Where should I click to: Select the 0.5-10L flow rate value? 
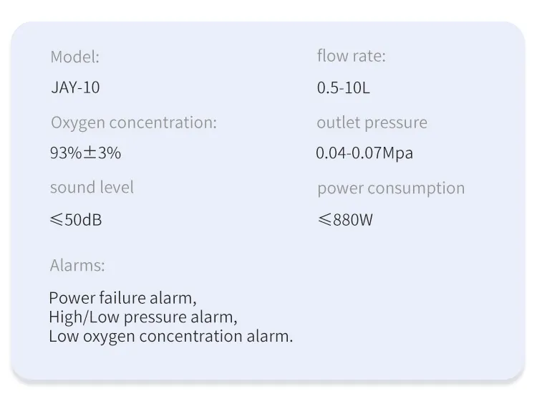coord(343,88)
